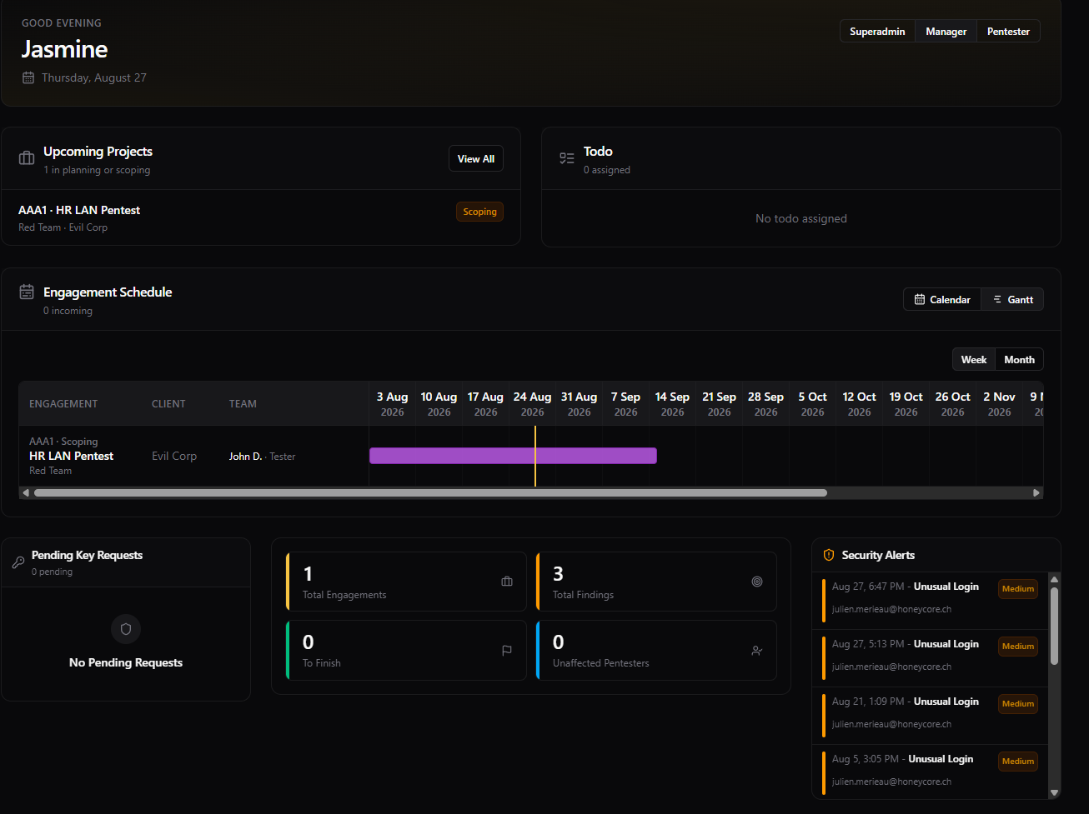
Task: Click the target icon in Total Findings card
Action: point(757,582)
